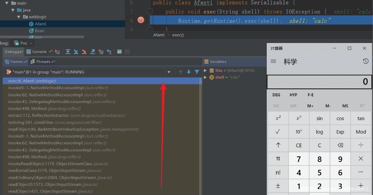Toggle the HYP hyperbolic functions button
Image resolution: width=373 pixels, height=195 pixels.
click(x=293, y=95)
